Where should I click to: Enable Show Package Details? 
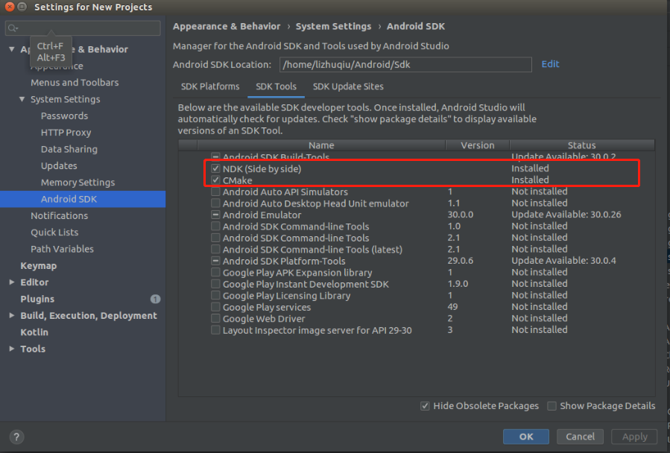pyautogui.click(x=552, y=406)
